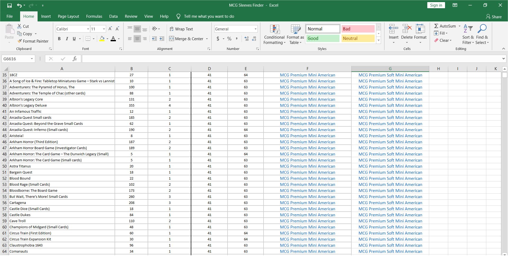Viewport: 508px width, 256px height.
Task: Toggle Wrap Text
Action: click(x=181, y=29)
